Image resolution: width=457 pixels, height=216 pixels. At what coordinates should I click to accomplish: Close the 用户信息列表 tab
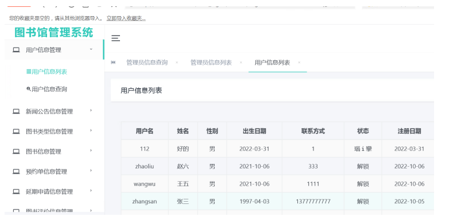pyautogui.click(x=299, y=62)
